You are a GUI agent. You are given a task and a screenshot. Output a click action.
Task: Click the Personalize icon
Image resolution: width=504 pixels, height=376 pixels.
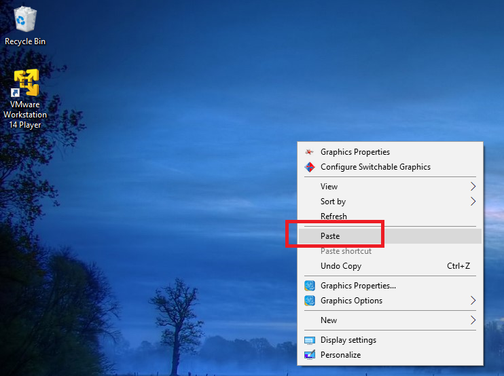click(x=310, y=355)
